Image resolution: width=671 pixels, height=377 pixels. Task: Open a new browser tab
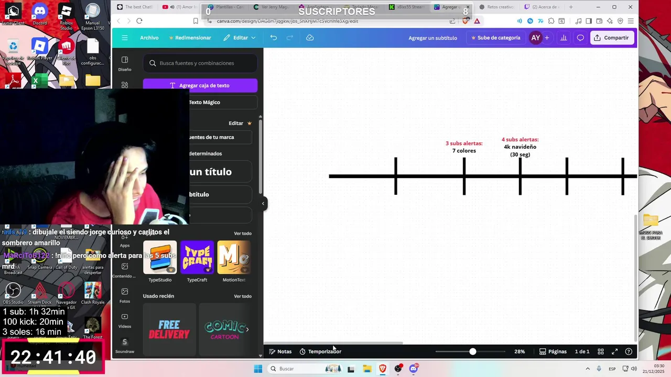pyautogui.click(x=571, y=7)
